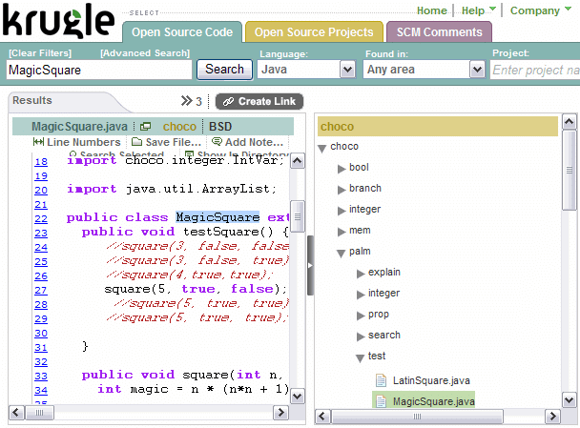Click code pane scroll right arrow
Screen dimensions: 580x428
pos(280,412)
